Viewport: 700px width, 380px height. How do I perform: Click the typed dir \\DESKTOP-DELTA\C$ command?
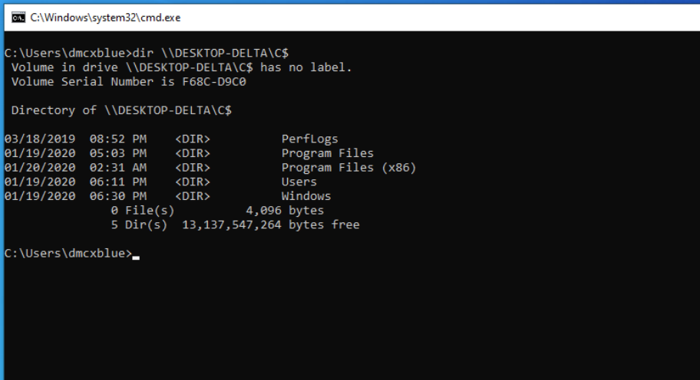210,53
